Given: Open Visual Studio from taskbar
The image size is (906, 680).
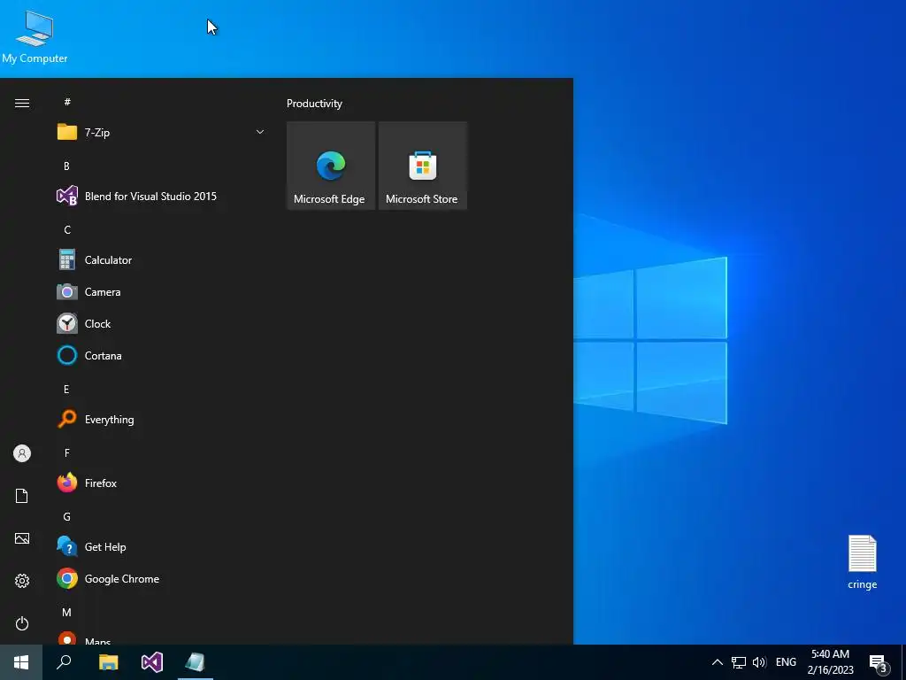Looking at the screenshot, I should (152, 662).
